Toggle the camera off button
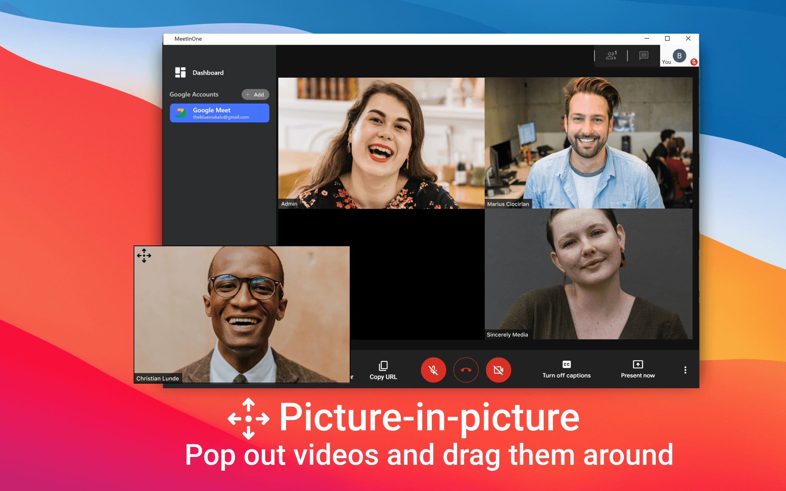786x491 pixels. click(x=498, y=370)
